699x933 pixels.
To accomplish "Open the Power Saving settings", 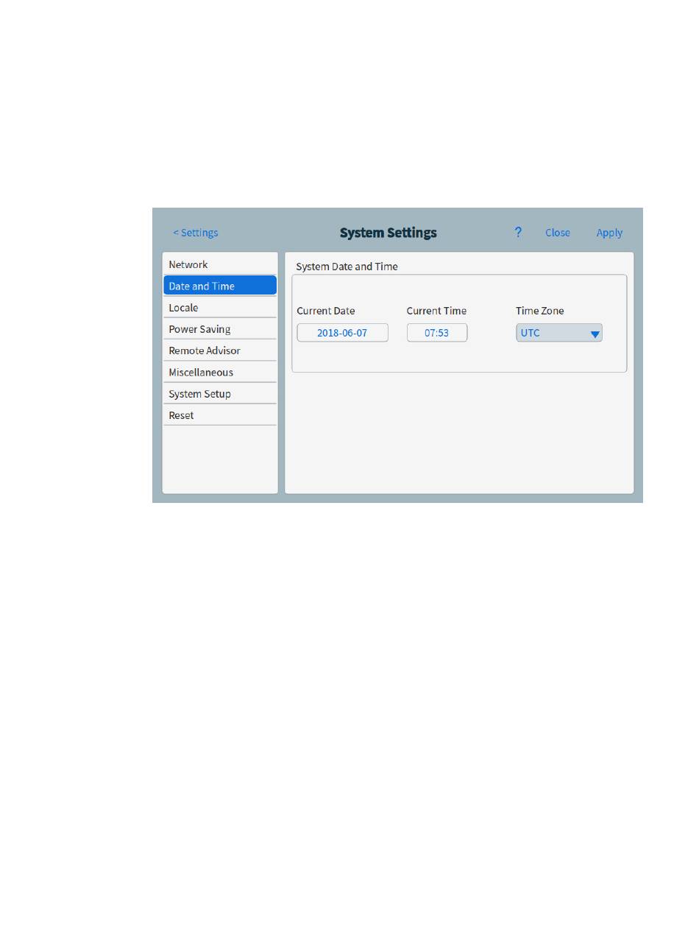I will 220,329.
